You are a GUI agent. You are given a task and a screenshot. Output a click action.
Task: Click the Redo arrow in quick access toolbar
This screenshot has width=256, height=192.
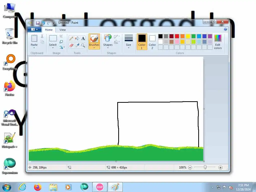coord(48,23)
